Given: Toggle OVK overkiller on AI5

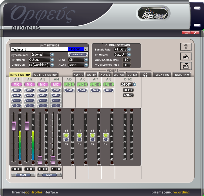Looking at the screenshot, I should pyautogui.click(x=69, y=90).
